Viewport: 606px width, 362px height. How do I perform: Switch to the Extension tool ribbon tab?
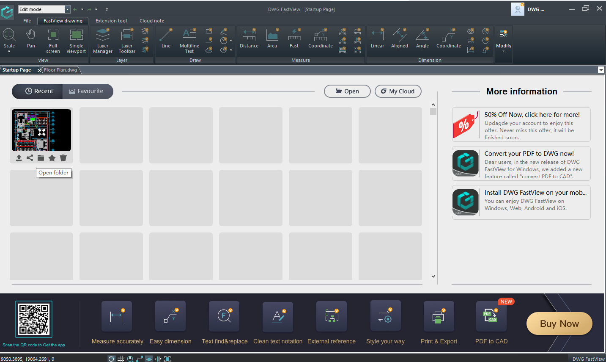[111, 21]
